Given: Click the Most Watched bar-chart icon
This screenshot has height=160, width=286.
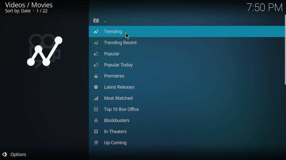Looking at the screenshot, I should (96, 98).
